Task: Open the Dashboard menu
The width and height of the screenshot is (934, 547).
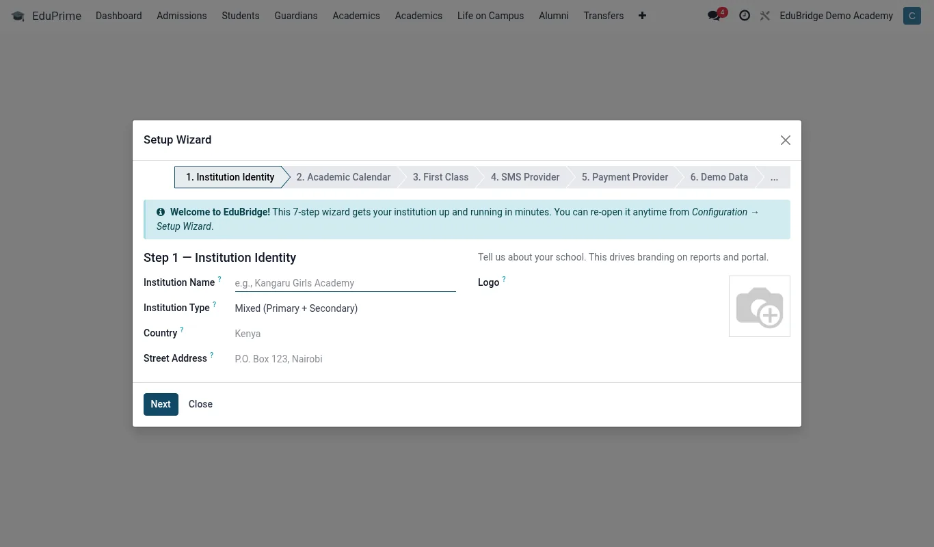Action: pos(119,16)
